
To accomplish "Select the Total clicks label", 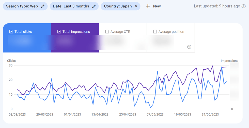I will pyautogui.click(x=23, y=32).
